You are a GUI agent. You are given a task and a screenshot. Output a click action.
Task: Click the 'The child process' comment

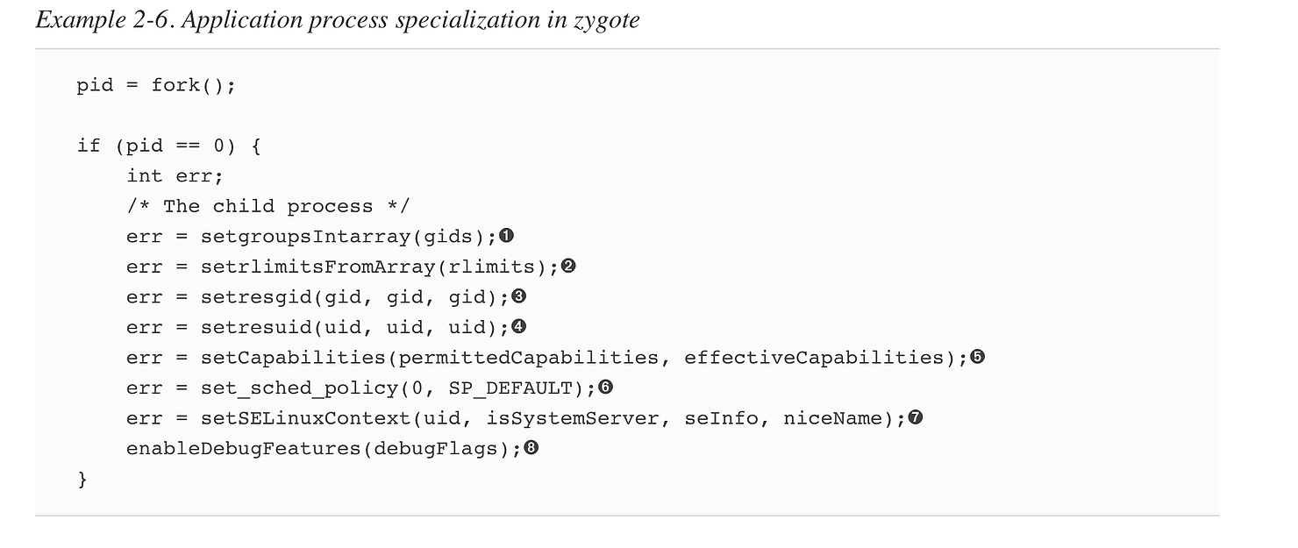pos(267,206)
